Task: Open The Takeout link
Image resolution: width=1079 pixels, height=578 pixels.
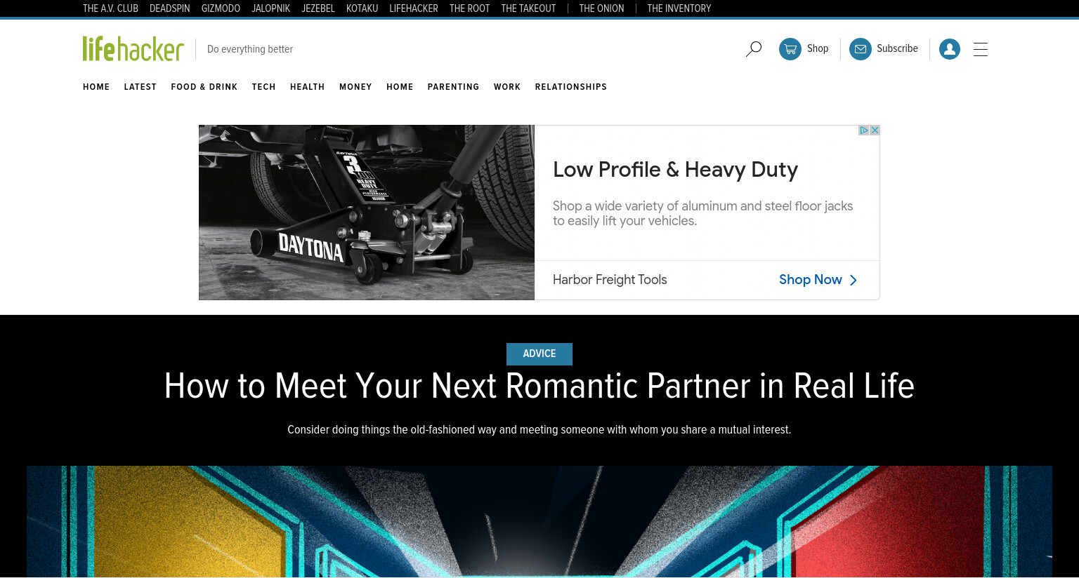Action: [528, 8]
